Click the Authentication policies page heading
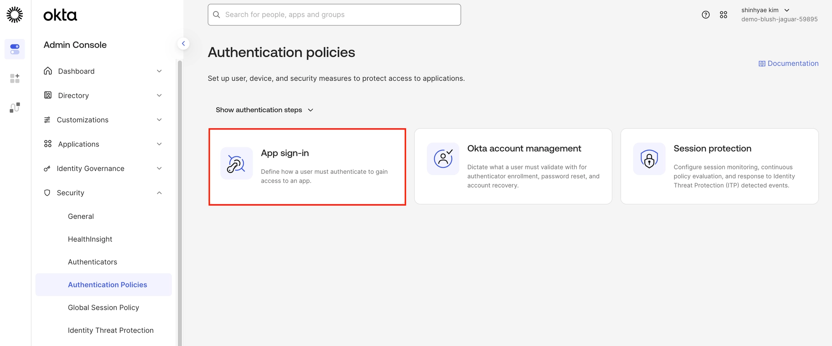832x346 pixels. 282,52
